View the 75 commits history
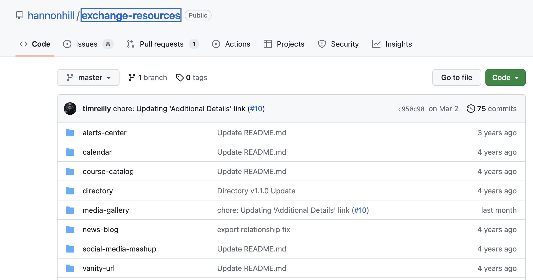The image size is (533, 280). click(492, 109)
